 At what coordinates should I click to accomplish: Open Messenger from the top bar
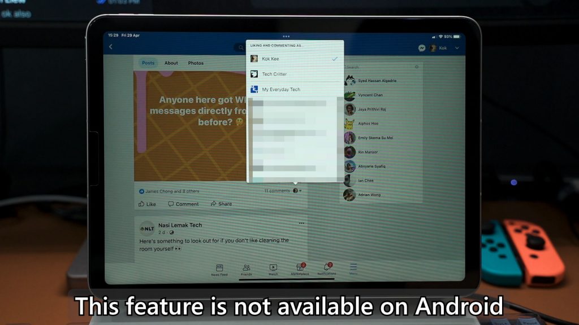pyautogui.click(x=422, y=48)
